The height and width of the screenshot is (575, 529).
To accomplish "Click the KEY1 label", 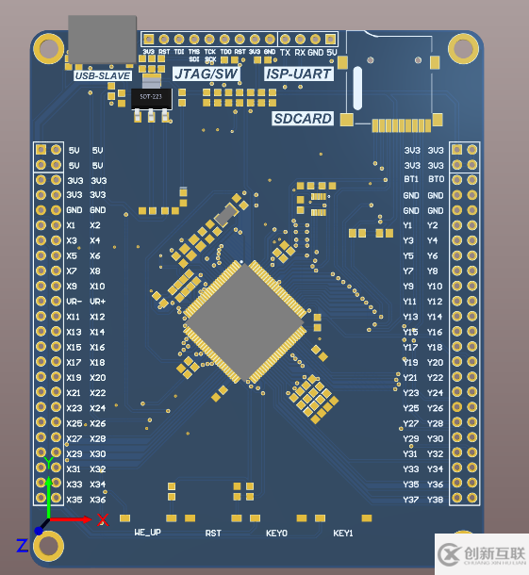I will point(343,534).
